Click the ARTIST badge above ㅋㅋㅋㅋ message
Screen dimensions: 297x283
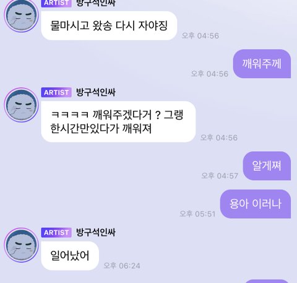coord(56,92)
